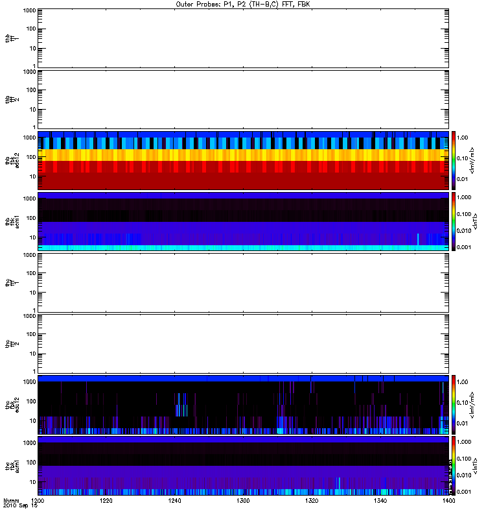Click the cyan spike near 1350 in thb scm1
Image resolution: width=486 pixels, height=519 pixels.
418,239
